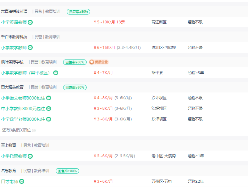
Task: Click 重大精英教育 company name
Action: [x=12, y=87]
